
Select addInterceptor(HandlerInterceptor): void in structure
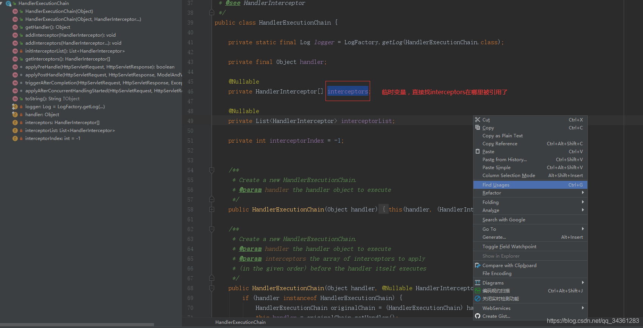[70, 35]
